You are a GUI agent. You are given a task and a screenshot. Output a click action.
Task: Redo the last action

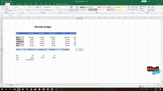pyautogui.click(x=8, y=1)
